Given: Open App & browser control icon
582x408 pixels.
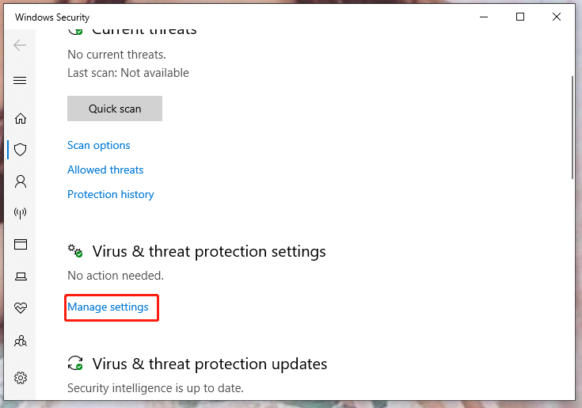Looking at the screenshot, I should click(21, 244).
